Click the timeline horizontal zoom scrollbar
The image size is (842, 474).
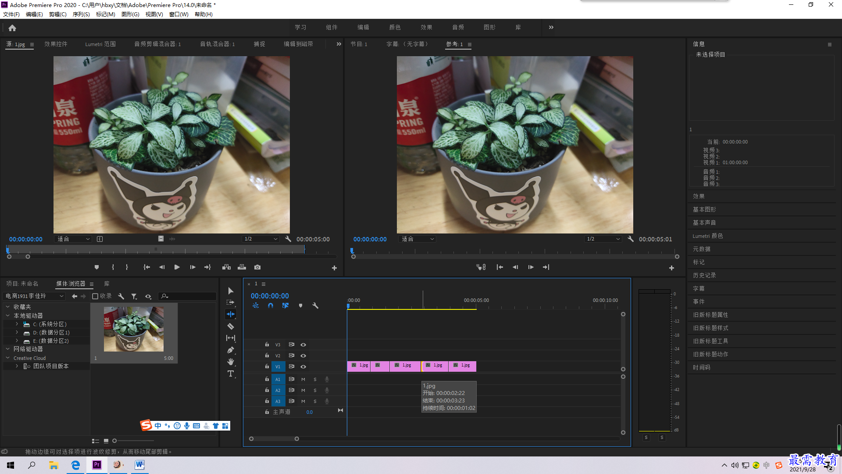click(274, 439)
